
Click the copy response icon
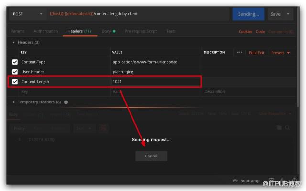(x=279, y=128)
